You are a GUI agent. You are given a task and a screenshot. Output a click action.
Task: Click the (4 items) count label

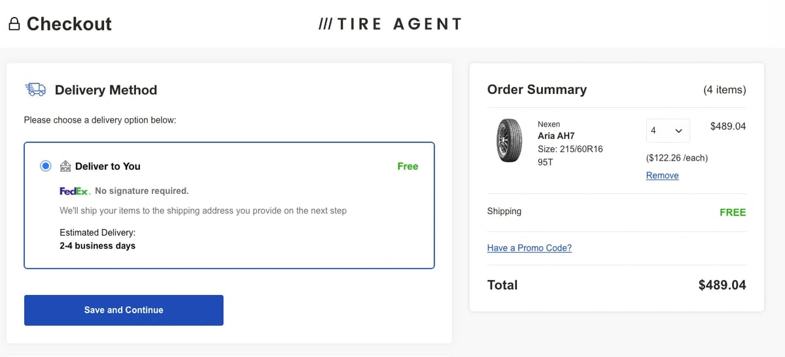tap(724, 90)
